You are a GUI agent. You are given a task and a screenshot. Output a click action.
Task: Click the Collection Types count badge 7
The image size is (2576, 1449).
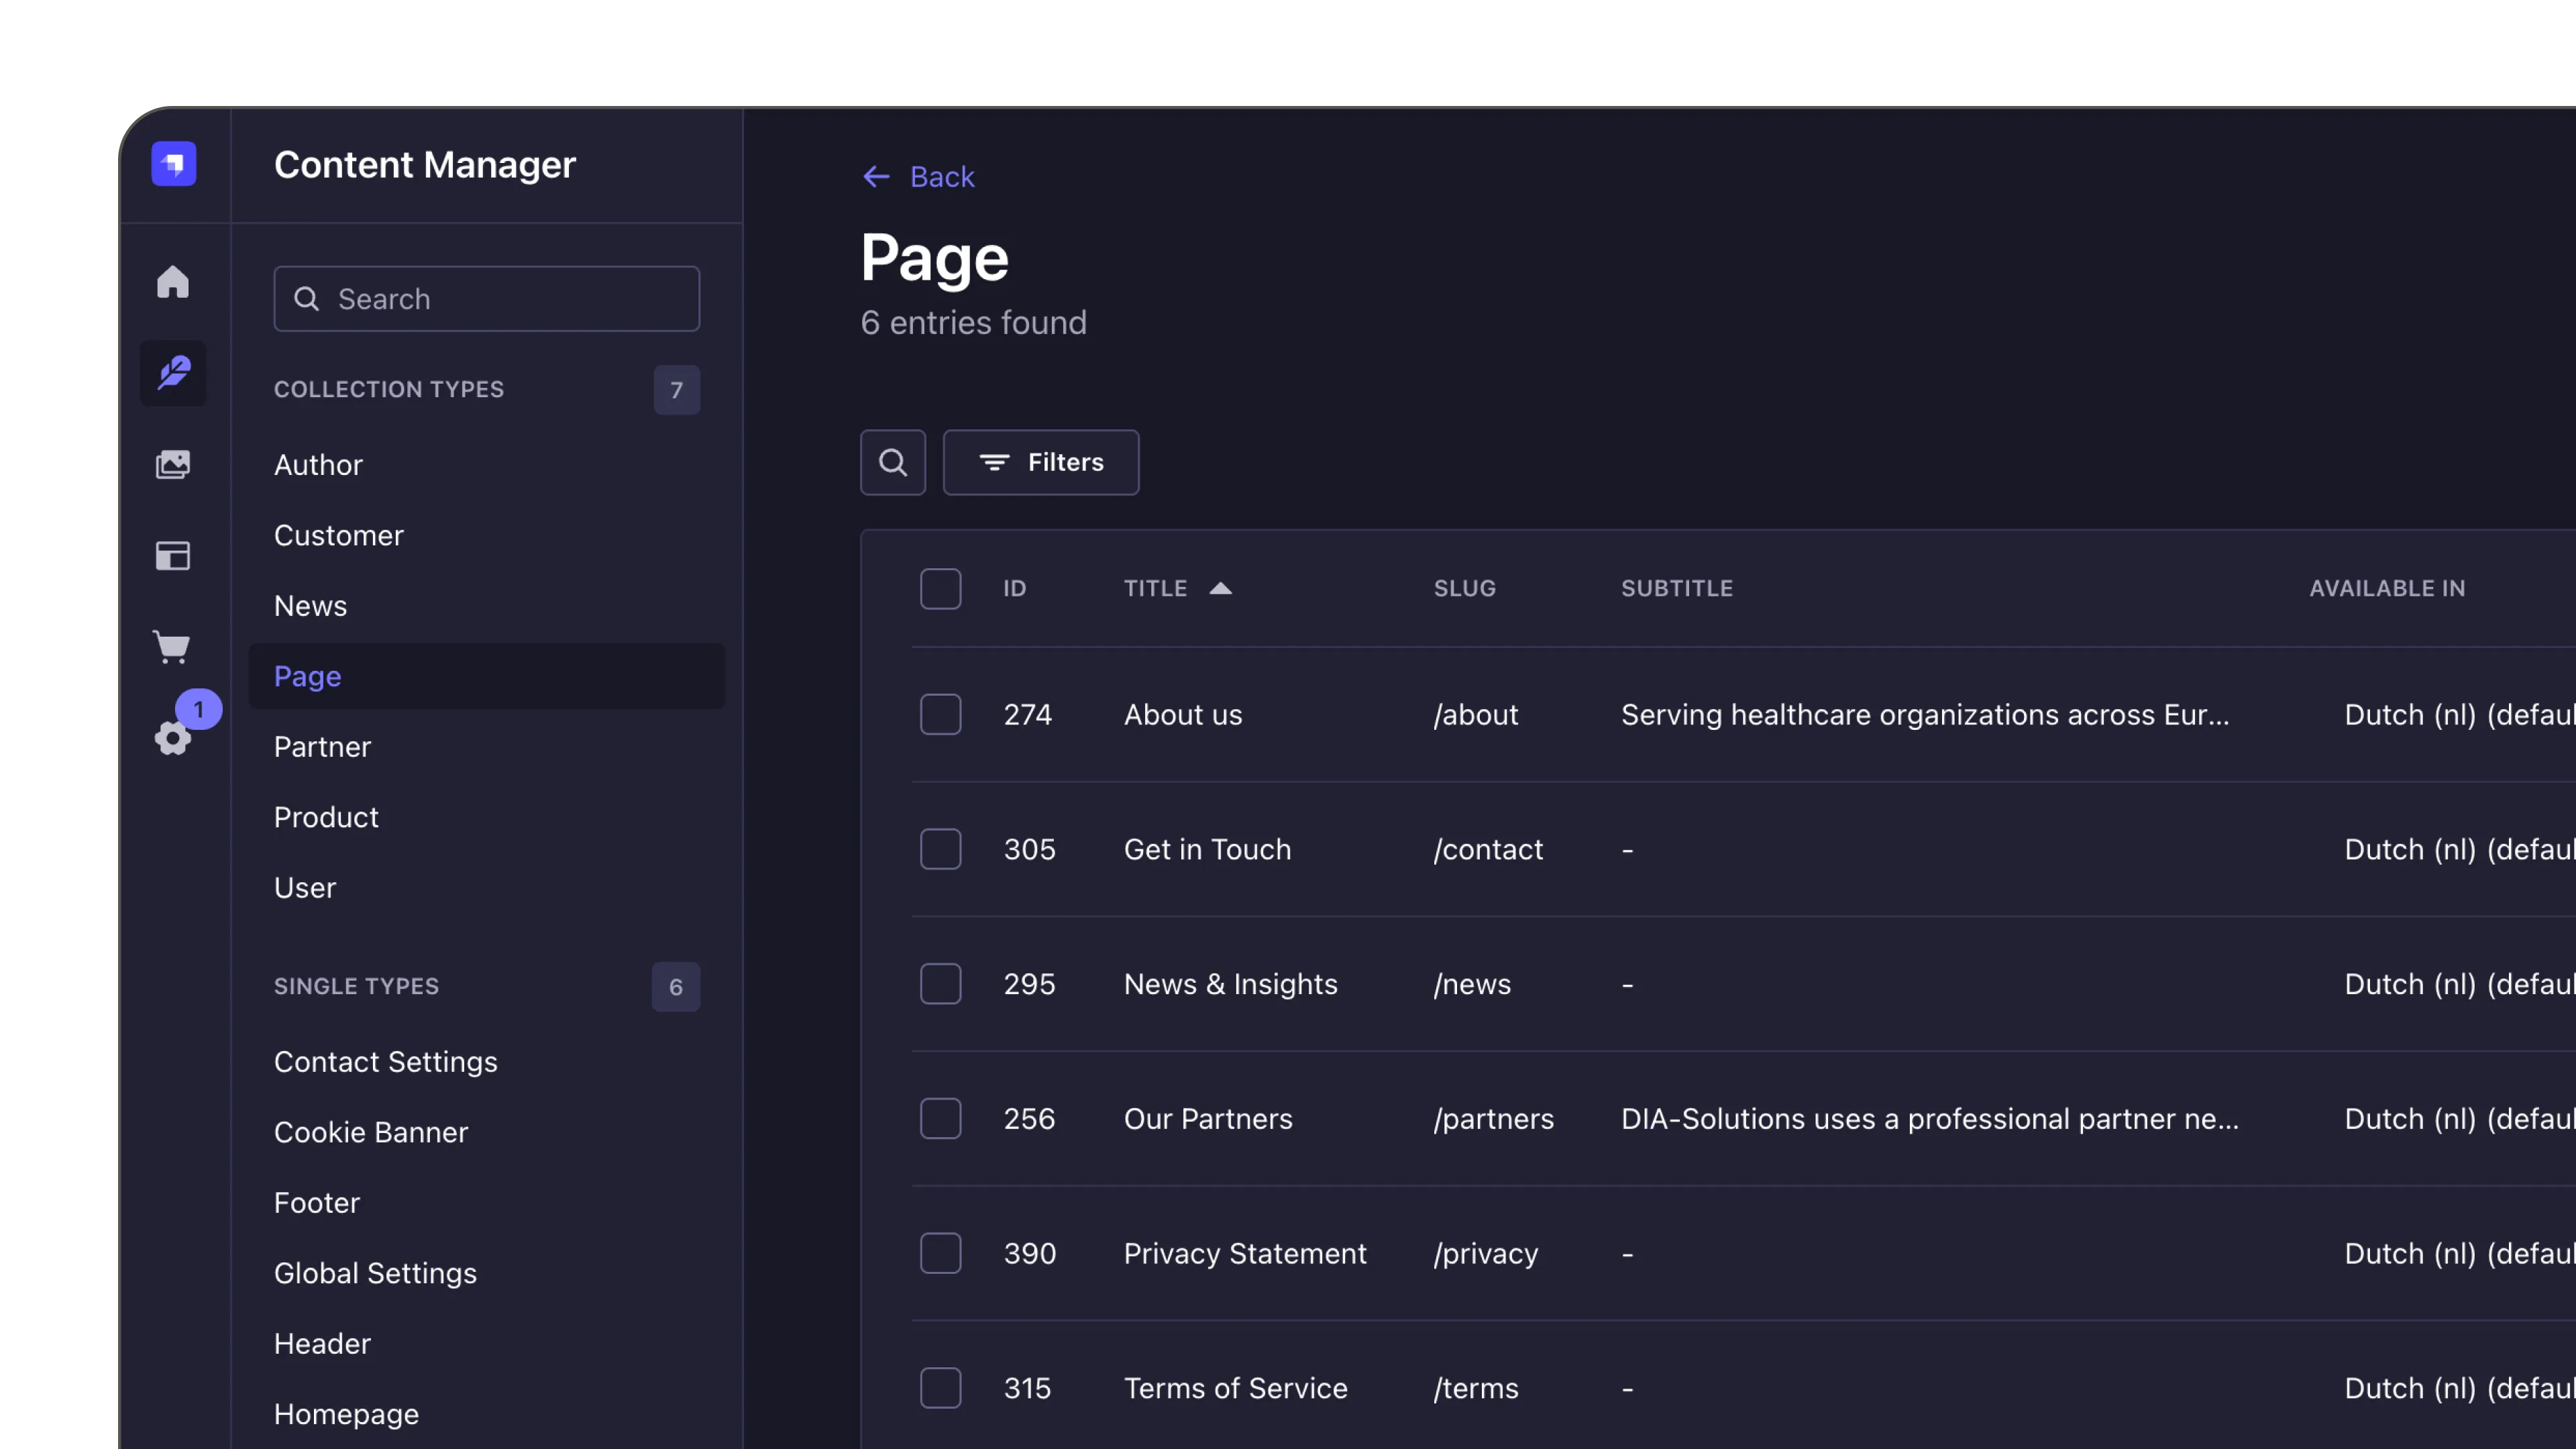677,390
